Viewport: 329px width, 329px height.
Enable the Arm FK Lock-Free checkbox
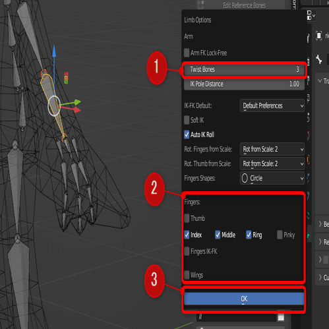point(187,53)
